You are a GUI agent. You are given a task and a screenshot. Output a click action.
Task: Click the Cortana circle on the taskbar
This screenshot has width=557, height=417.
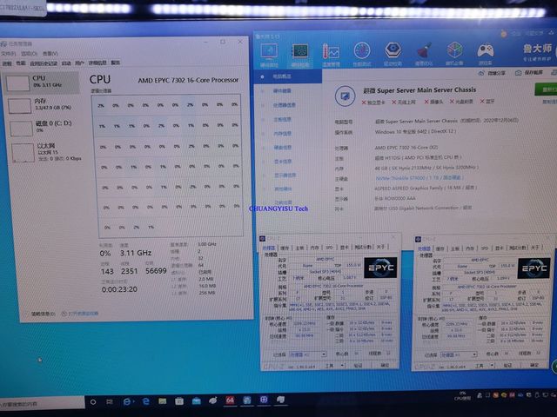pyautogui.click(x=93, y=401)
